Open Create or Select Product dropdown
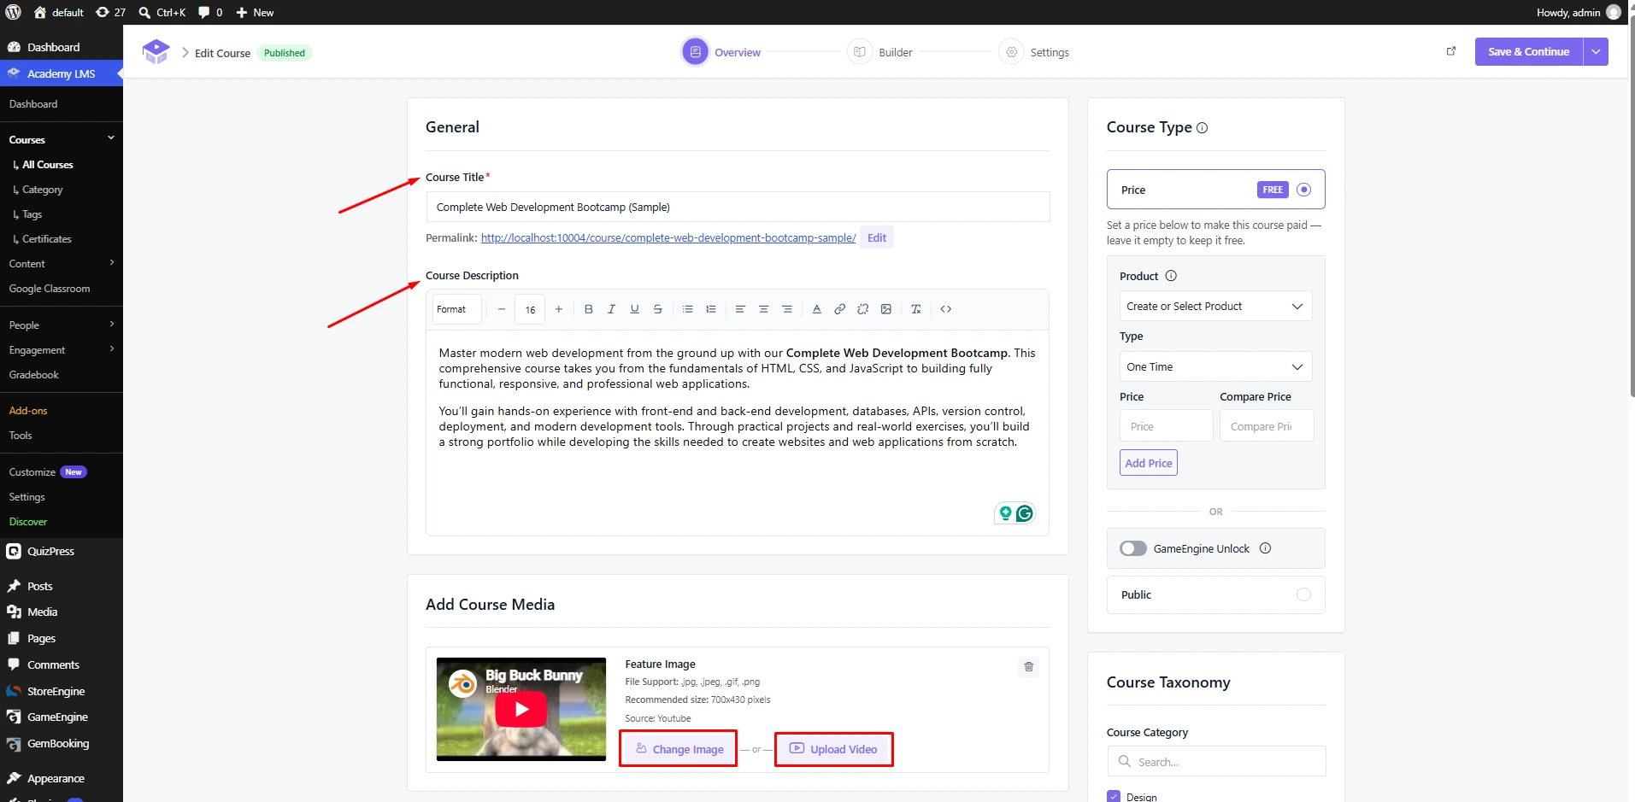The image size is (1635, 802). click(1215, 306)
